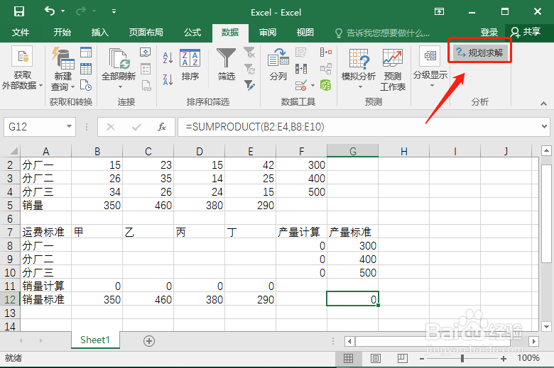
Task: Click the consolidate icon
Action: click(x=326, y=52)
